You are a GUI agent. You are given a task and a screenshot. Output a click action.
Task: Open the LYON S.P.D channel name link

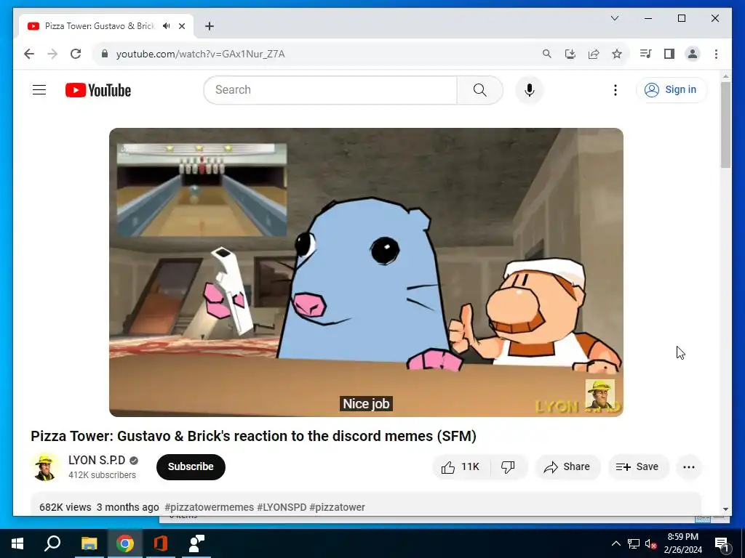pos(97,460)
